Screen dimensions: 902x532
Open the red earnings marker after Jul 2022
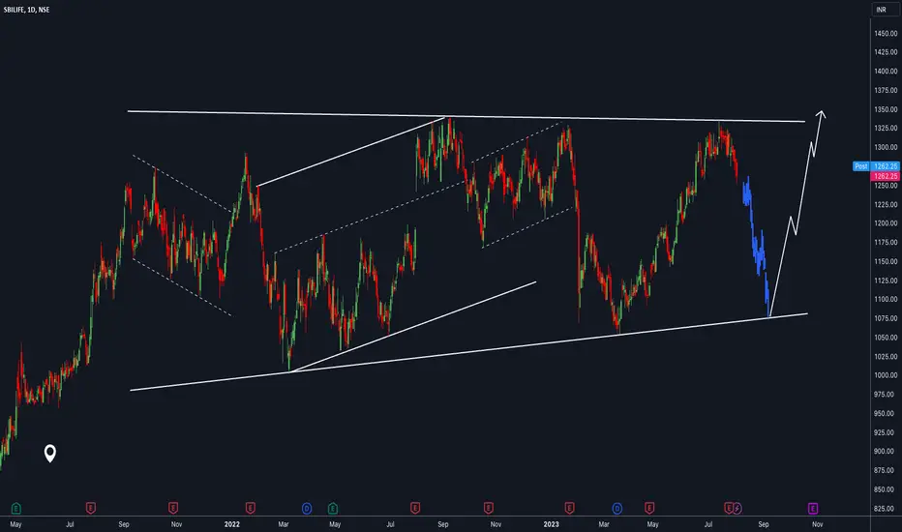pyautogui.click(x=415, y=509)
